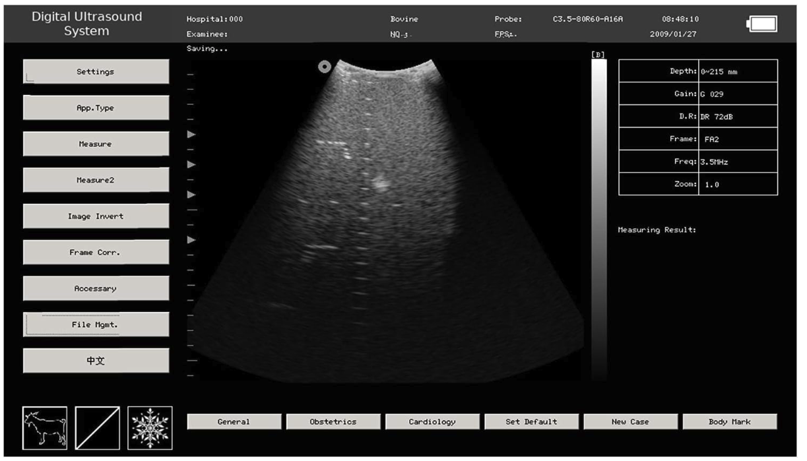Click Set Default button
Screen dimensions: 807x461
tap(531, 422)
